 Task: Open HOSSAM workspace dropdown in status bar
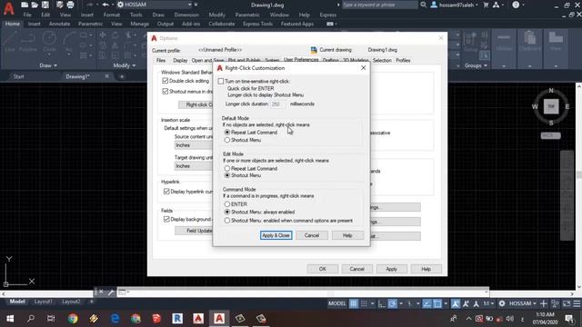[x=523, y=303]
